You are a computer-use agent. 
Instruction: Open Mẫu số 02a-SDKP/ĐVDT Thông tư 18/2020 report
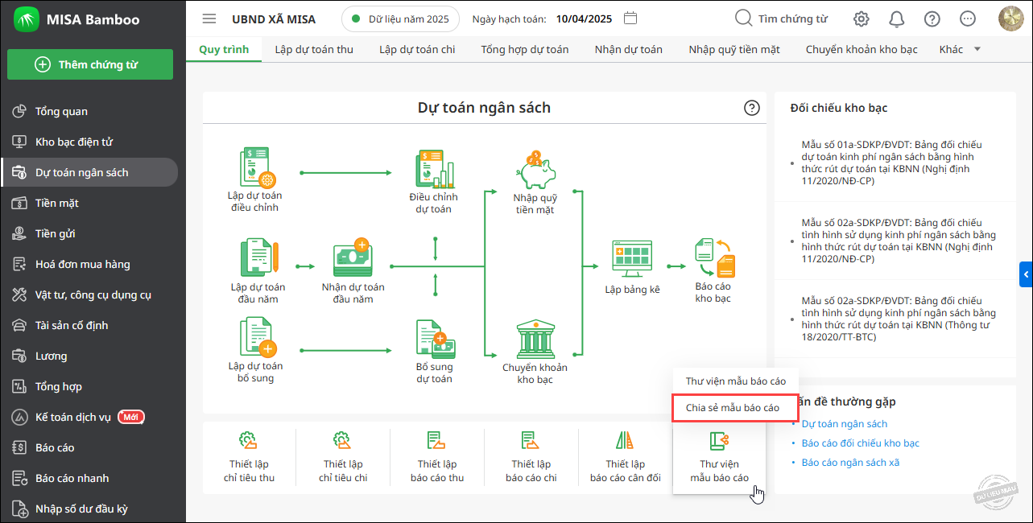pyautogui.click(x=899, y=319)
